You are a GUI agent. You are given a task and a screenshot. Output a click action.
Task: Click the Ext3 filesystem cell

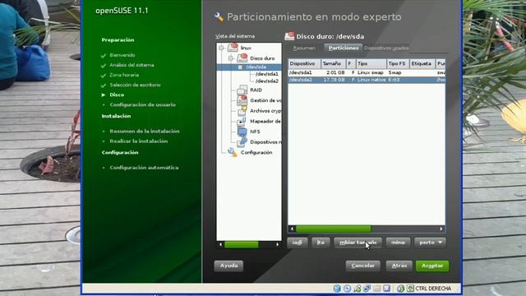[394, 80]
